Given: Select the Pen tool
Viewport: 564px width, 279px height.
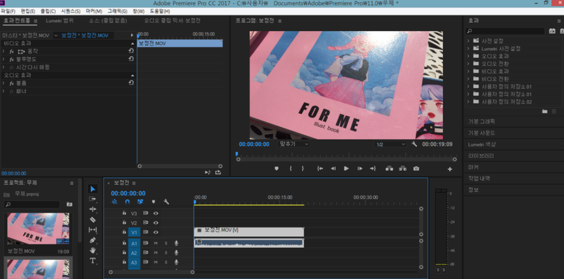Looking at the screenshot, I should [x=93, y=240].
